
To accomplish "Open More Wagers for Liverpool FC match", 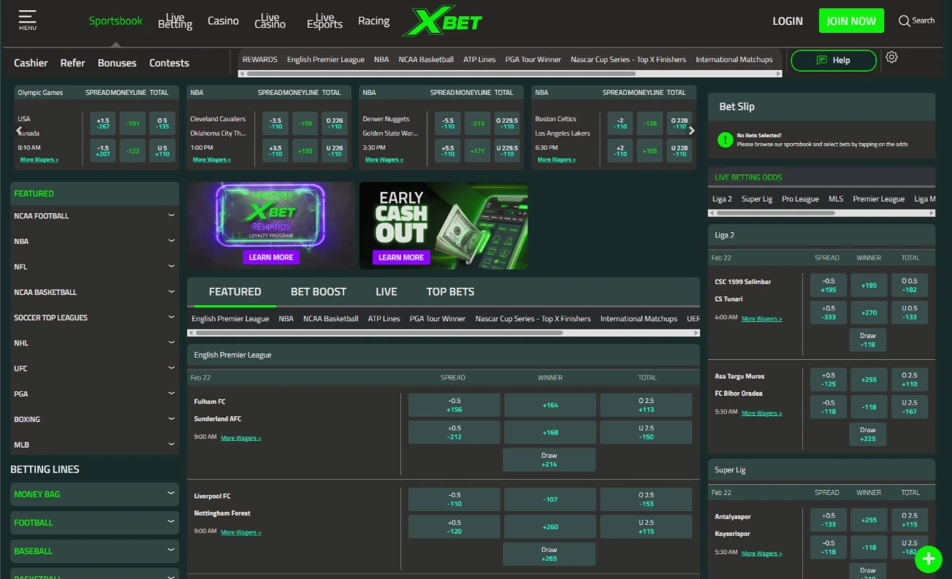I will coord(241,532).
